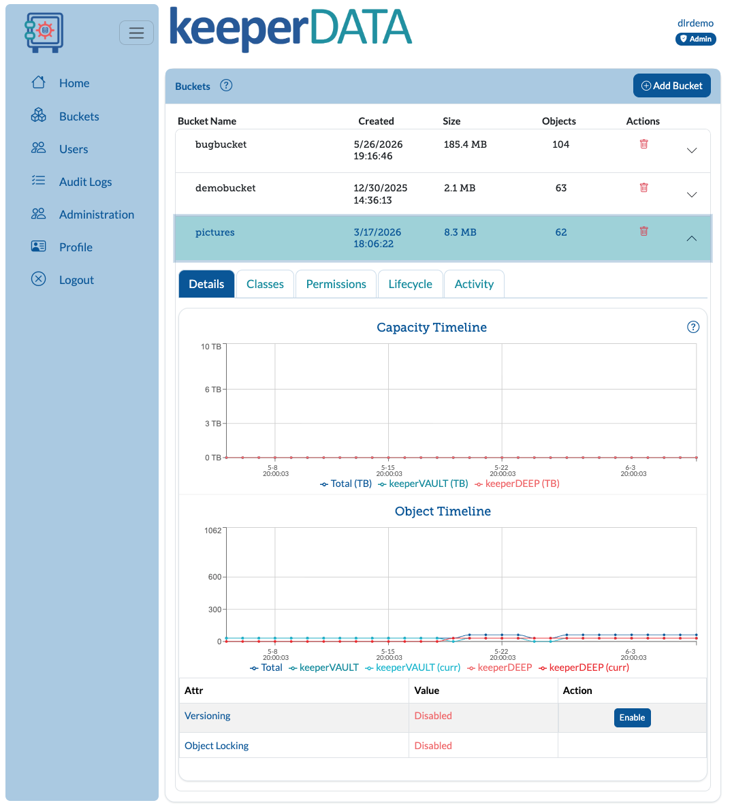Click the dlrdemo username link
The height and width of the screenshot is (805, 732).
tap(695, 23)
